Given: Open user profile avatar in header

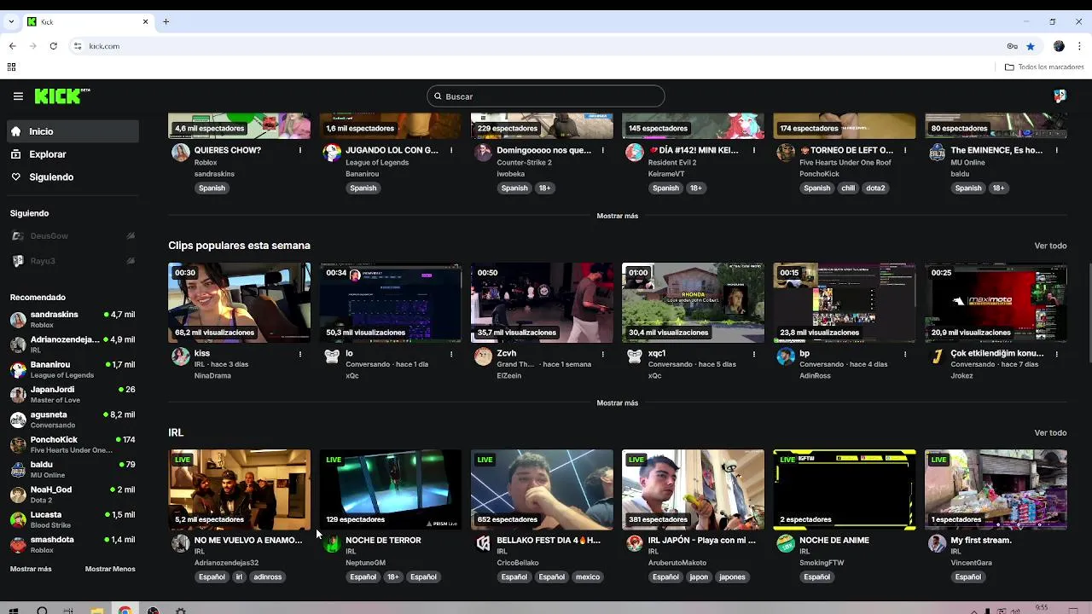Looking at the screenshot, I should click(1060, 96).
